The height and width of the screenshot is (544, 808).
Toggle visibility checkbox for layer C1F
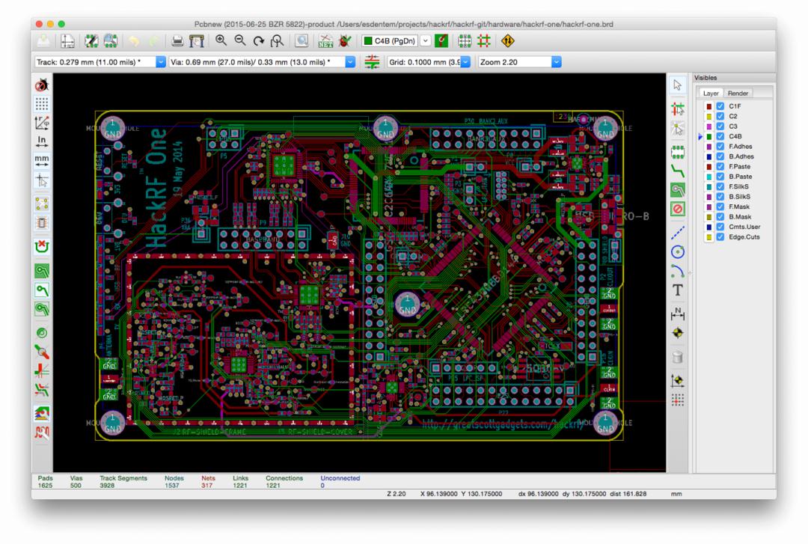(720, 106)
